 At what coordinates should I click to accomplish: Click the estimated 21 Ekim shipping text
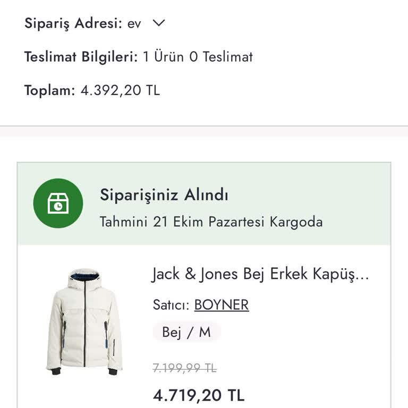click(211, 222)
